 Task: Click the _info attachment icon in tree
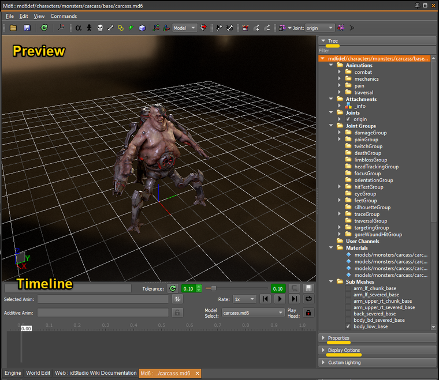pos(348,106)
